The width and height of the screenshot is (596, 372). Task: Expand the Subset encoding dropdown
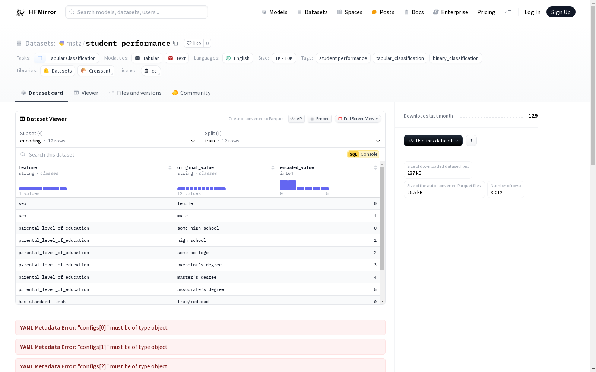(x=108, y=137)
